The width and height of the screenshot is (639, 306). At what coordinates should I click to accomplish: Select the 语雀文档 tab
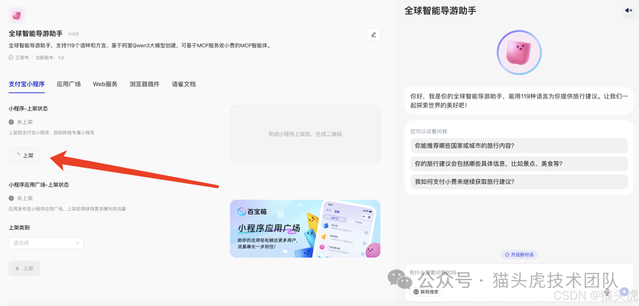(184, 84)
